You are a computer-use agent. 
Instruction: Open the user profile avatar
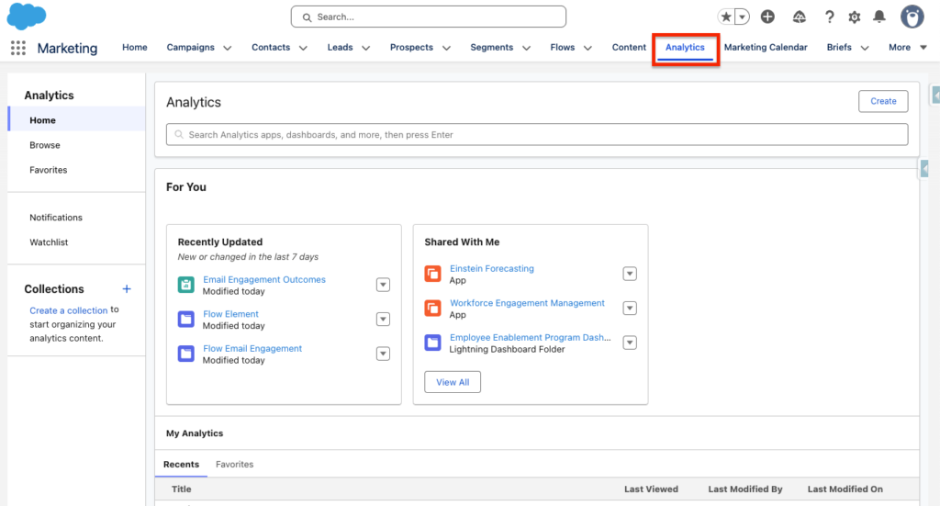(x=912, y=17)
